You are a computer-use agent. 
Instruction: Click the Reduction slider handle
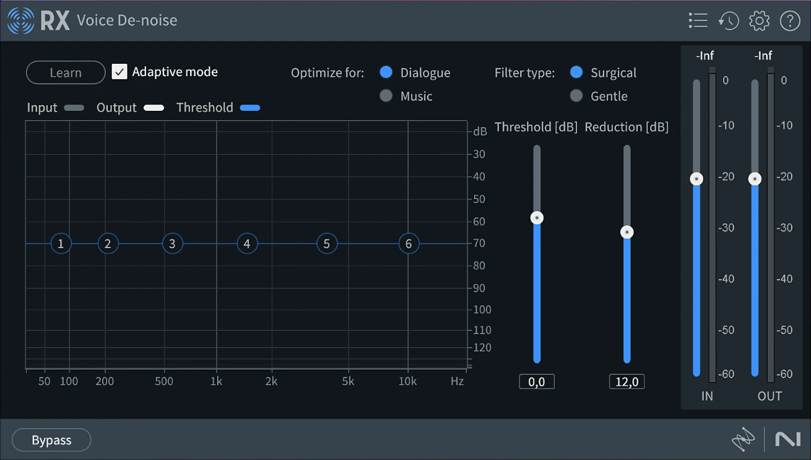627,232
